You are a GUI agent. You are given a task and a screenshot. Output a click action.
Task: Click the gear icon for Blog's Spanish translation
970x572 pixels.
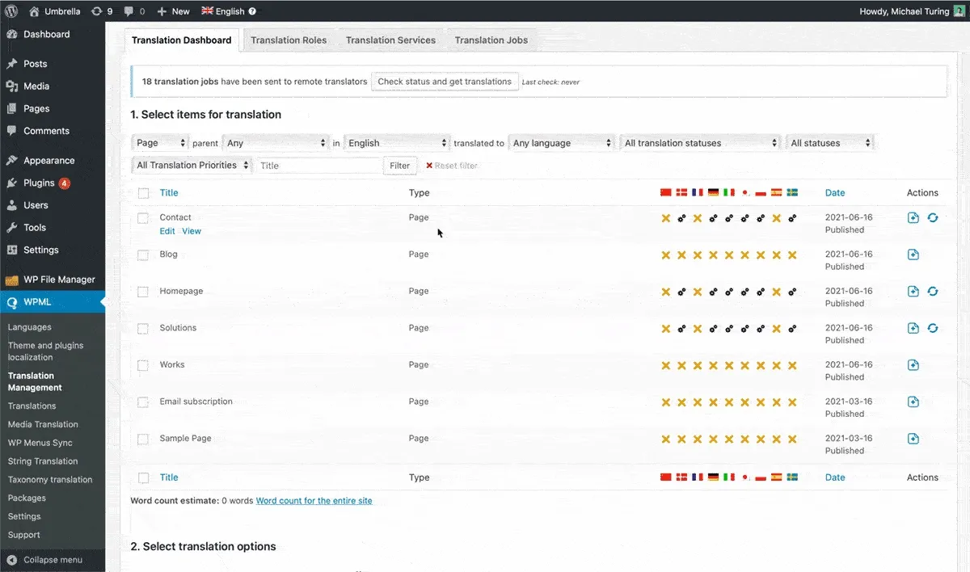click(776, 254)
